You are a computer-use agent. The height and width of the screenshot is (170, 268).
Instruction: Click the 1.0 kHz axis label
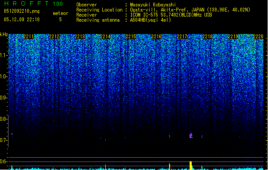pos(3,76)
